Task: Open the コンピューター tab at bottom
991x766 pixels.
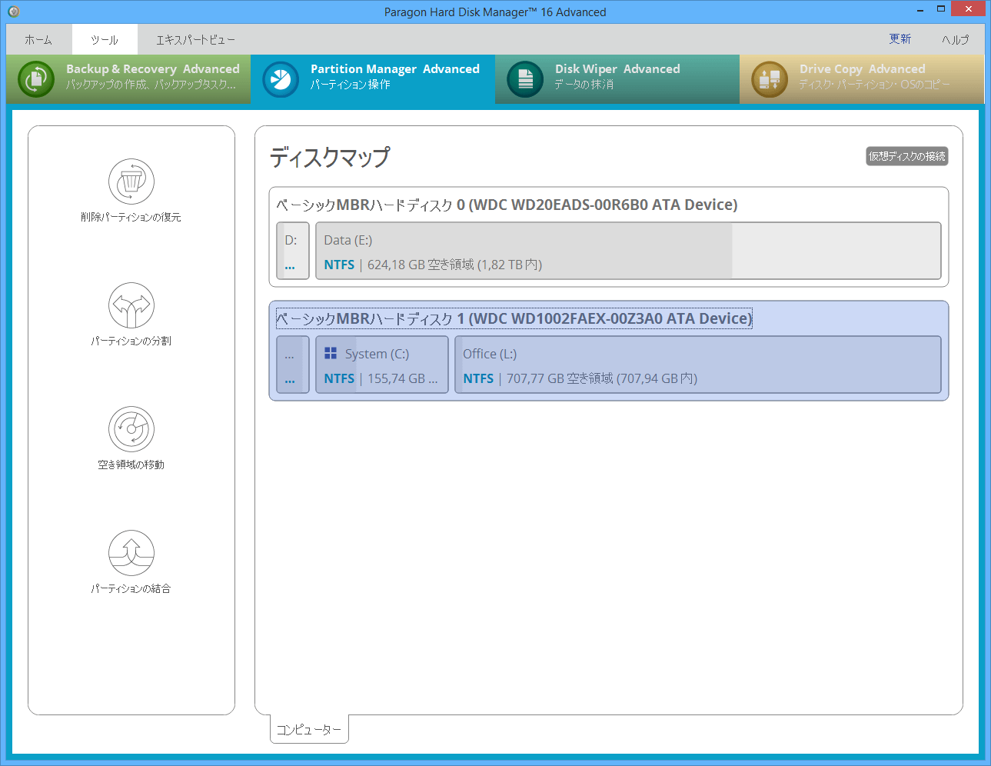Action: point(309,729)
